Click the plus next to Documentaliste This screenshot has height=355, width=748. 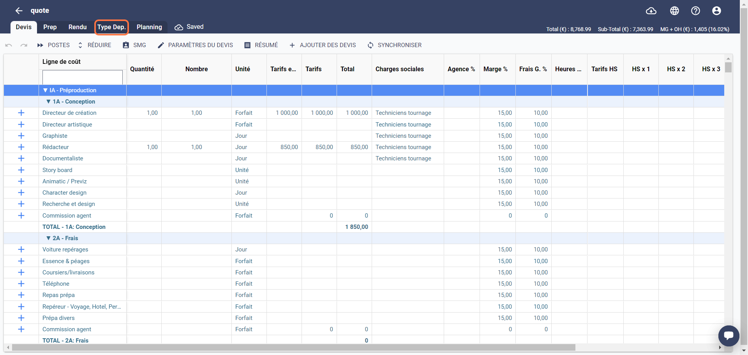(21, 158)
